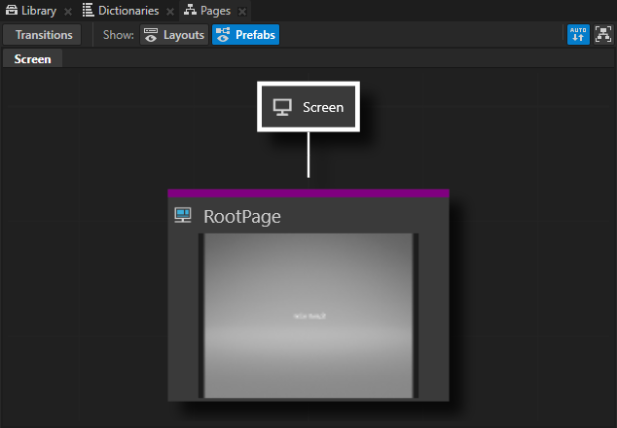Viewport: 617px width, 428px height.
Task: Open the Dictionaries tab
Action: point(127,11)
